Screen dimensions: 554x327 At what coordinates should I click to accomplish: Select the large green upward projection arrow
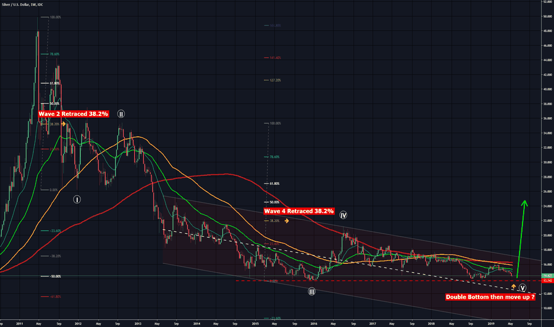[x=521, y=239]
